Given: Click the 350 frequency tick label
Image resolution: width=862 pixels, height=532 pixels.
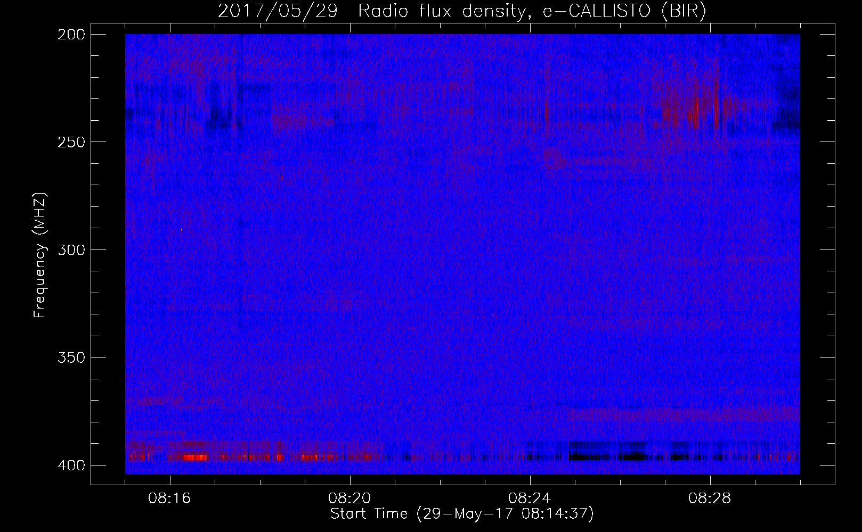Looking at the screenshot, I should tap(71, 358).
